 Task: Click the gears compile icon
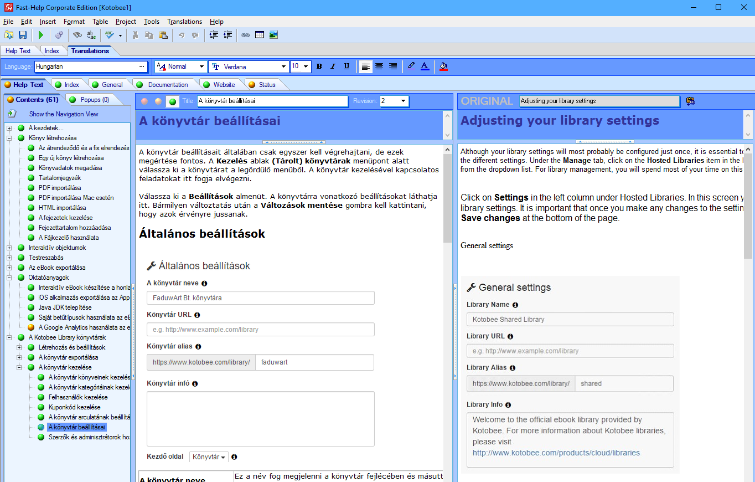tap(59, 35)
